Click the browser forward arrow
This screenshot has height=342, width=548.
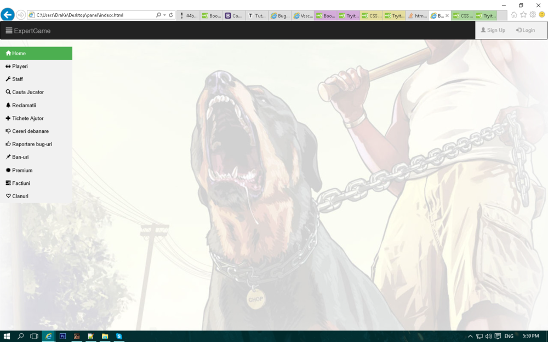(21, 15)
